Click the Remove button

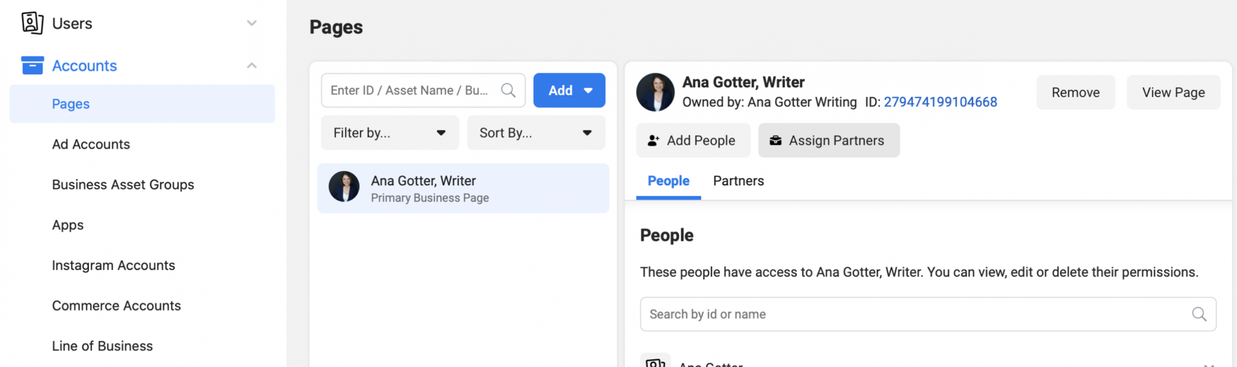point(1076,92)
